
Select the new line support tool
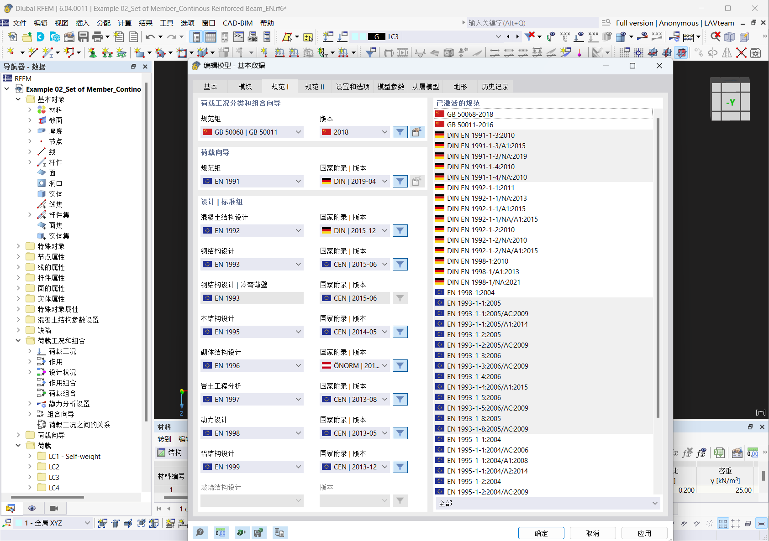(107, 52)
